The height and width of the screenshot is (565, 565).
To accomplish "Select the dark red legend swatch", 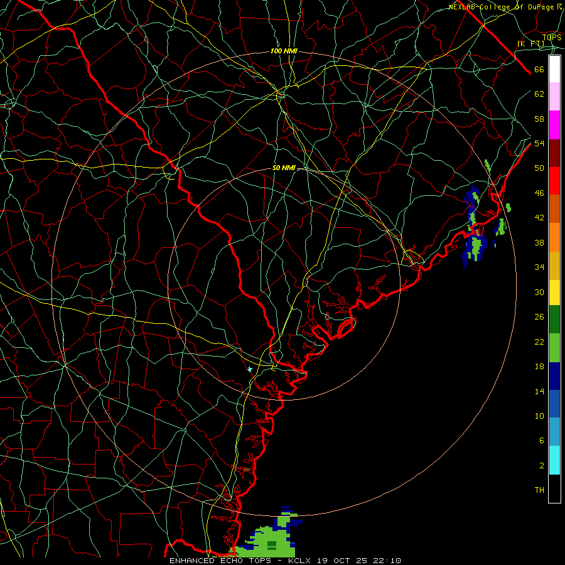I will coord(554,153).
